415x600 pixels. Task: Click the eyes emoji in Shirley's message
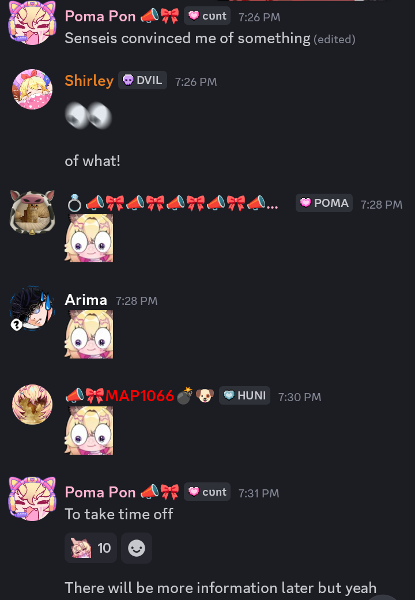pyautogui.click(x=88, y=115)
